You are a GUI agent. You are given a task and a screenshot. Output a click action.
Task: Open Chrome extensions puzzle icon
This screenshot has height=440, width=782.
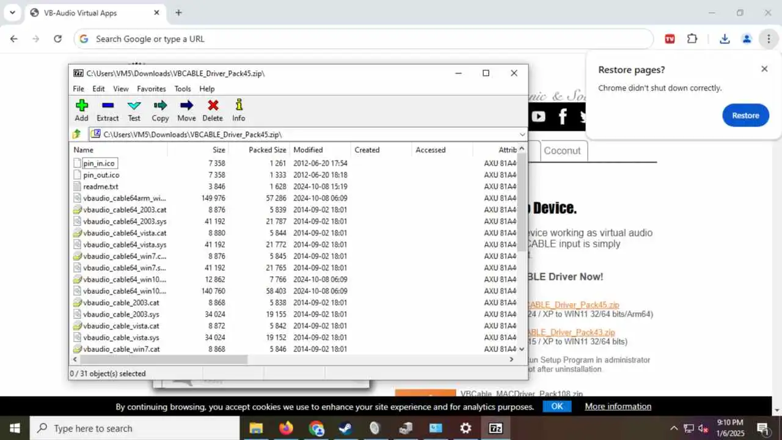[692, 39]
